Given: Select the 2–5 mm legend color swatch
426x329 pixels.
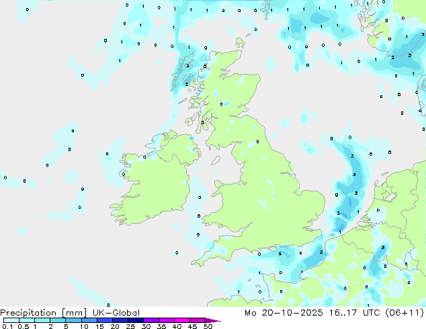Looking at the screenshot, I should [x=58, y=320].
